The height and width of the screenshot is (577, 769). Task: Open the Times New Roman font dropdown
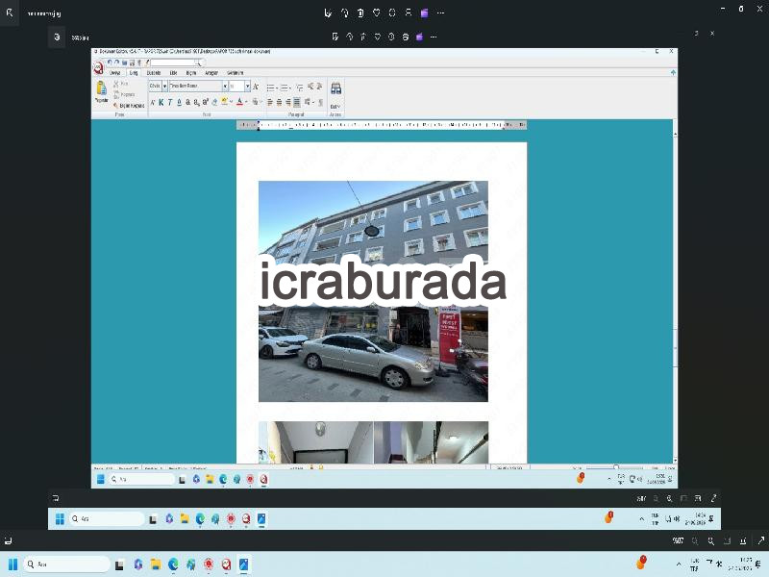[x=225, y=86]
